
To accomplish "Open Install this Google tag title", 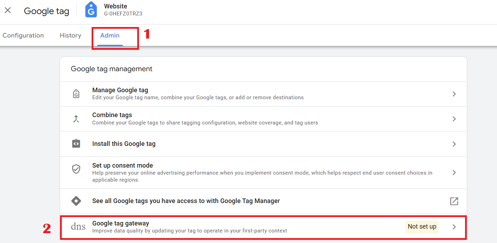I will [x=124, y=144].
